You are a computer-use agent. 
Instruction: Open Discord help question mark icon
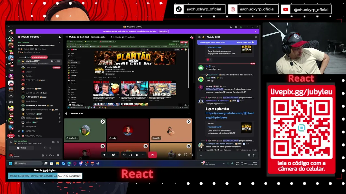tap(236, 27)
